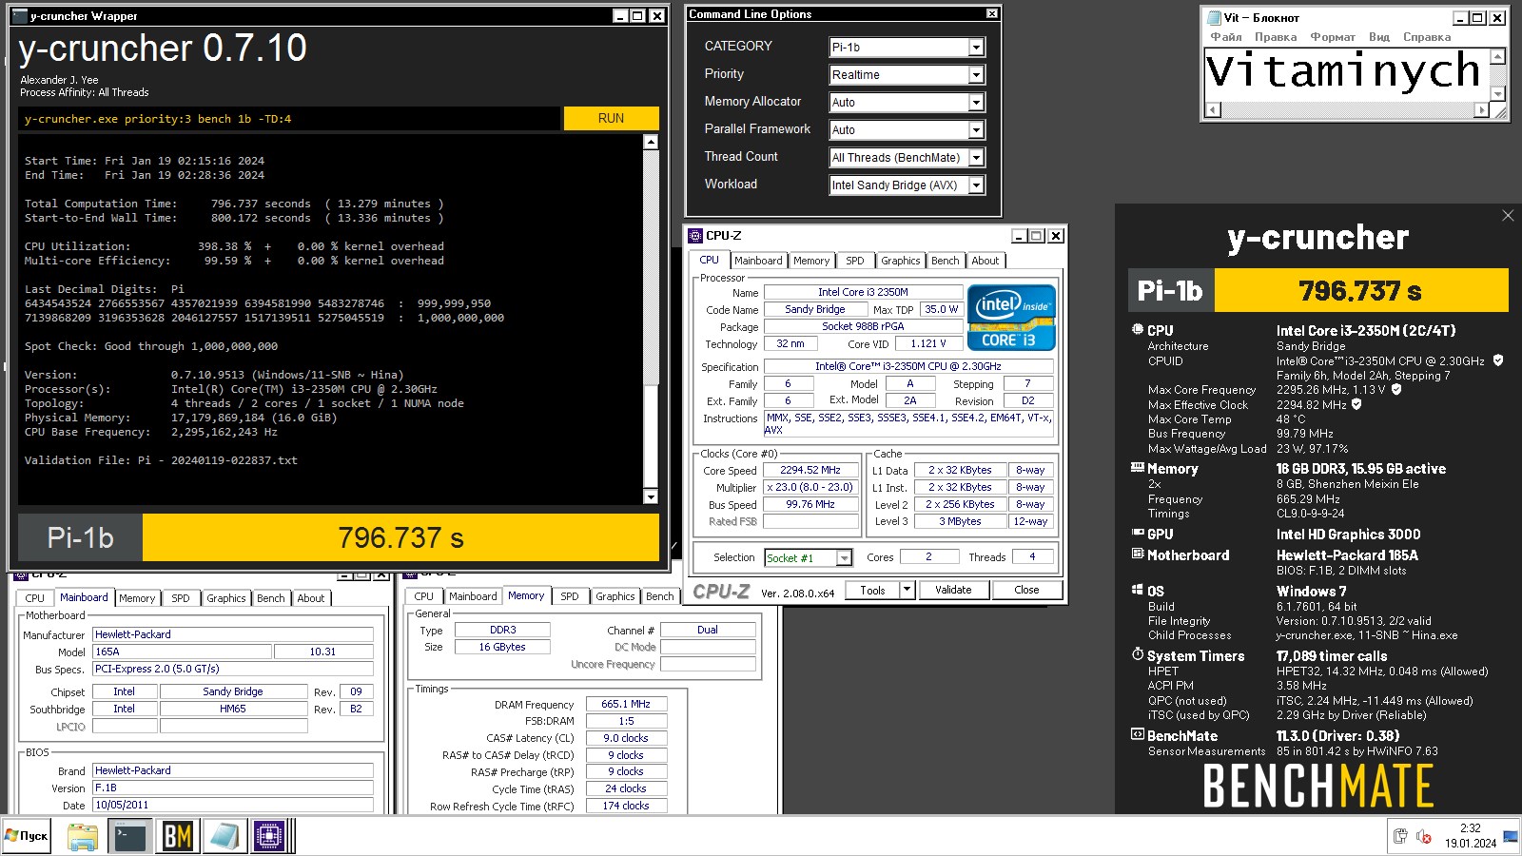Viewport: 1522px width, 856px height.
Task: Click the y-cruncher command line input field
Action: tap(288, 119)
